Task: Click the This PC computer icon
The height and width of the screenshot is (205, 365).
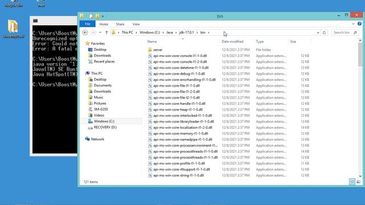Action: click(x=87, y=73)
